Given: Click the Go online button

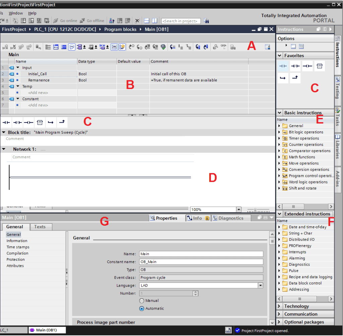Looking at the screenshot, I should [x=65, y=21].
